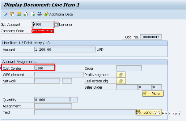Open the Document Overview mountain icon
This screenshot has height=121, width=186.
pos(19,14)
